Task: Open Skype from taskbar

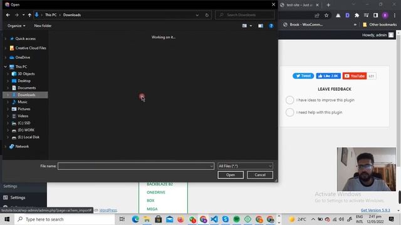Action: tap(226, 219)
